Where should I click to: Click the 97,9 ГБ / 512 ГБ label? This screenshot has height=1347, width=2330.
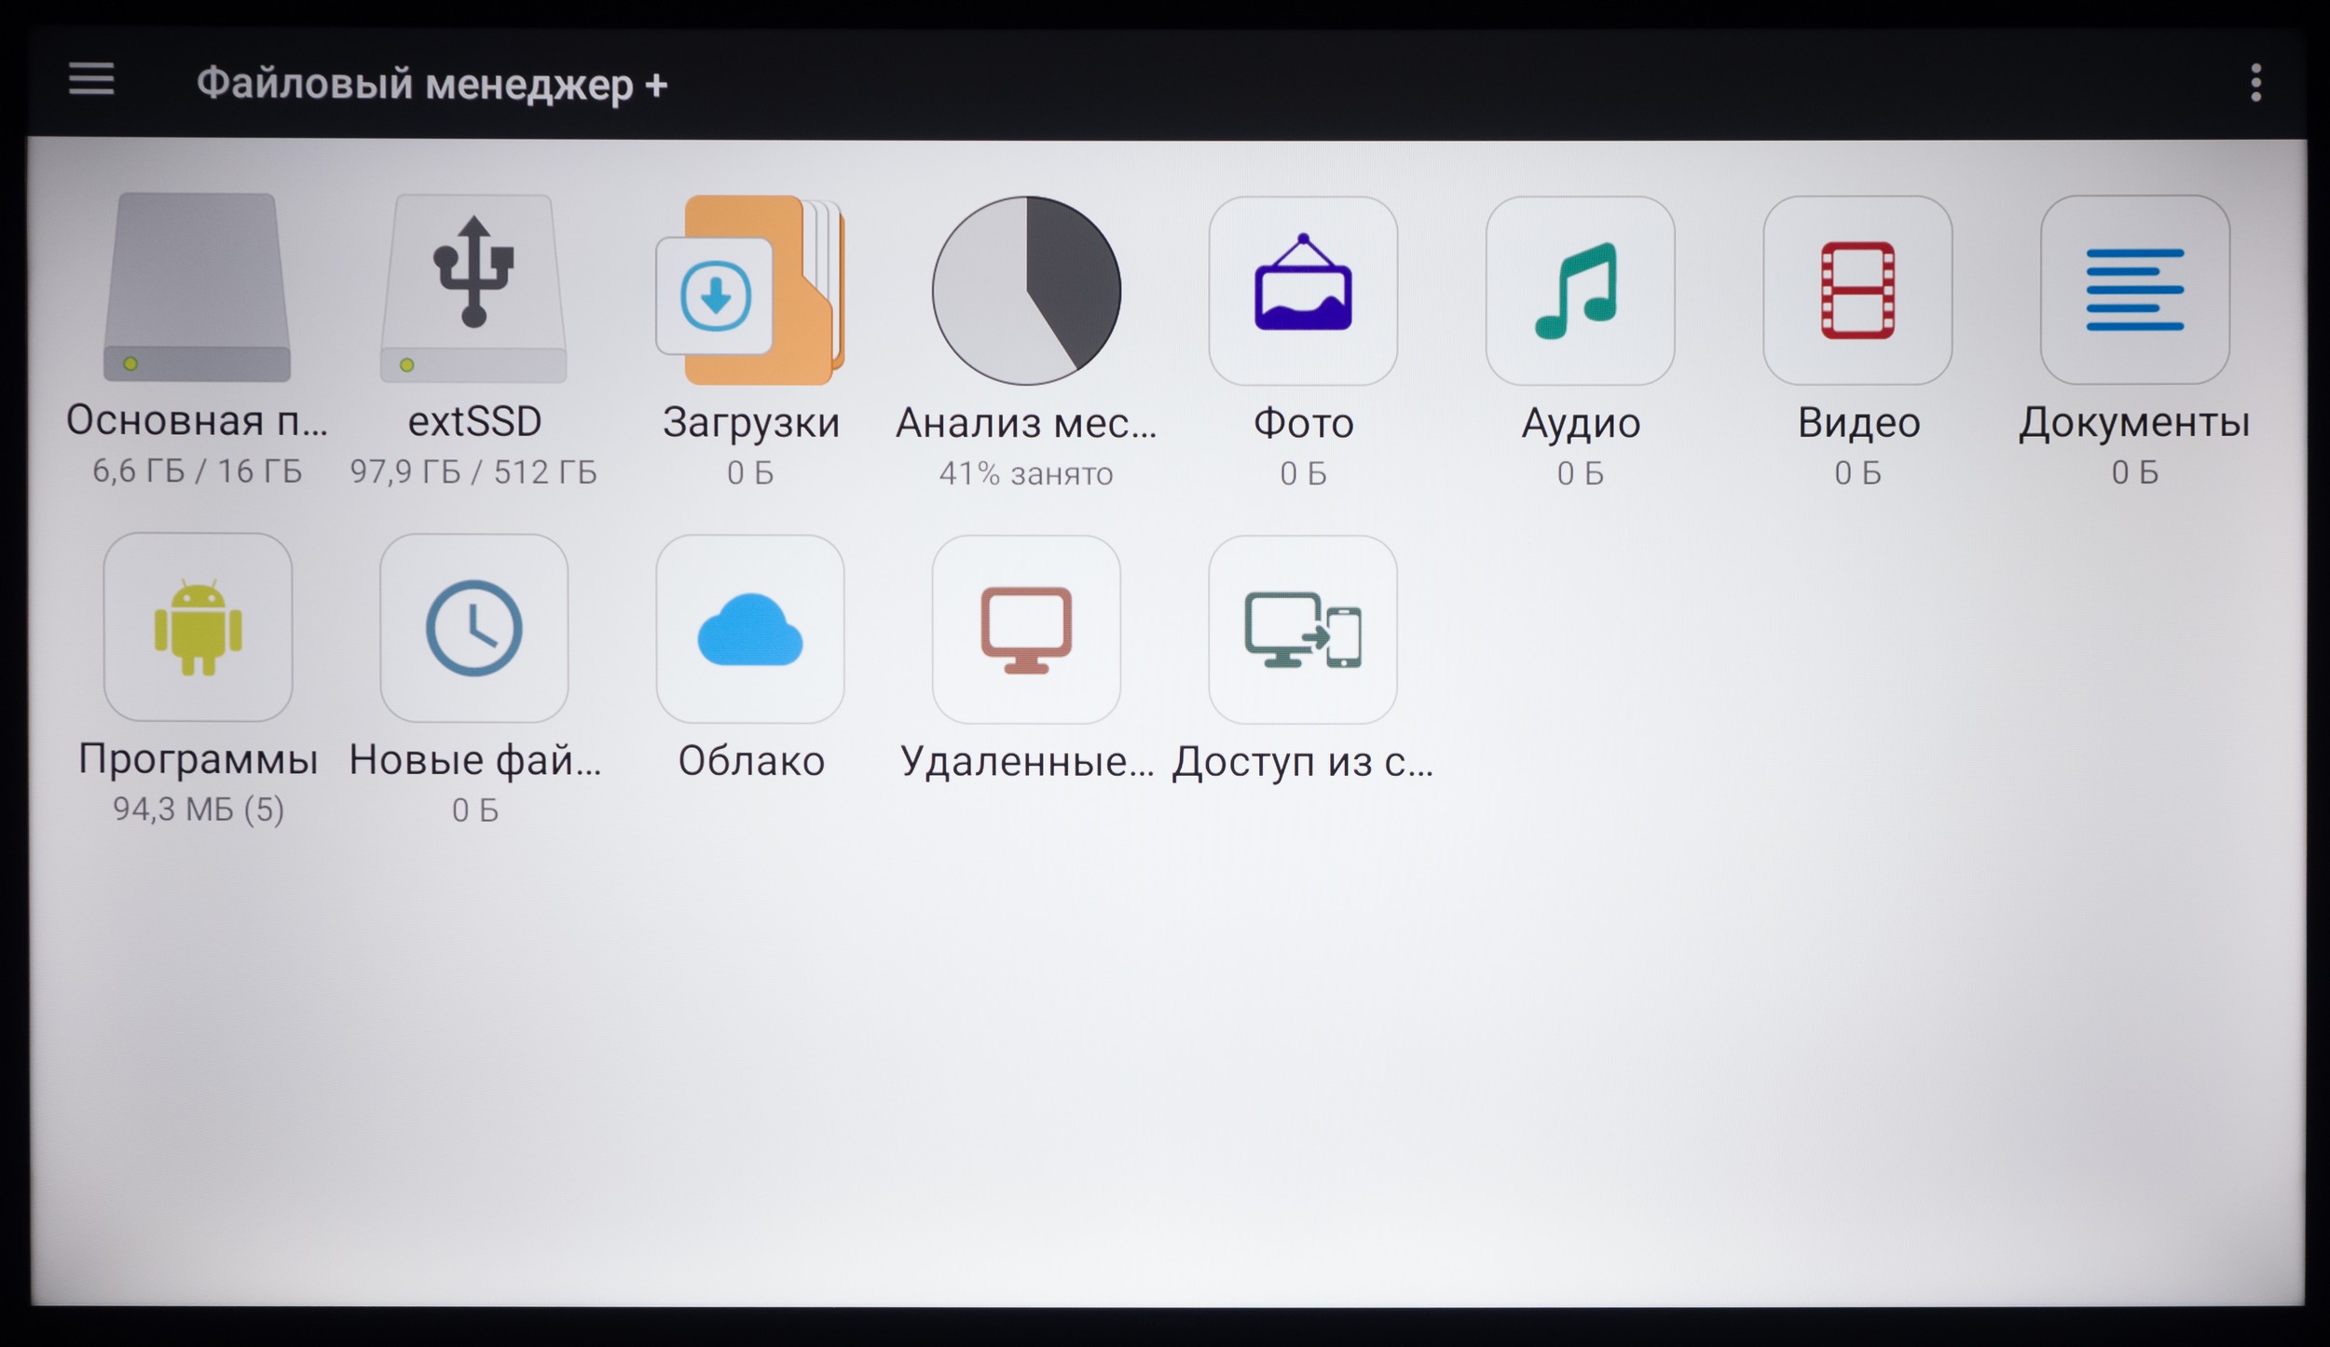click(x=473, y=472)
